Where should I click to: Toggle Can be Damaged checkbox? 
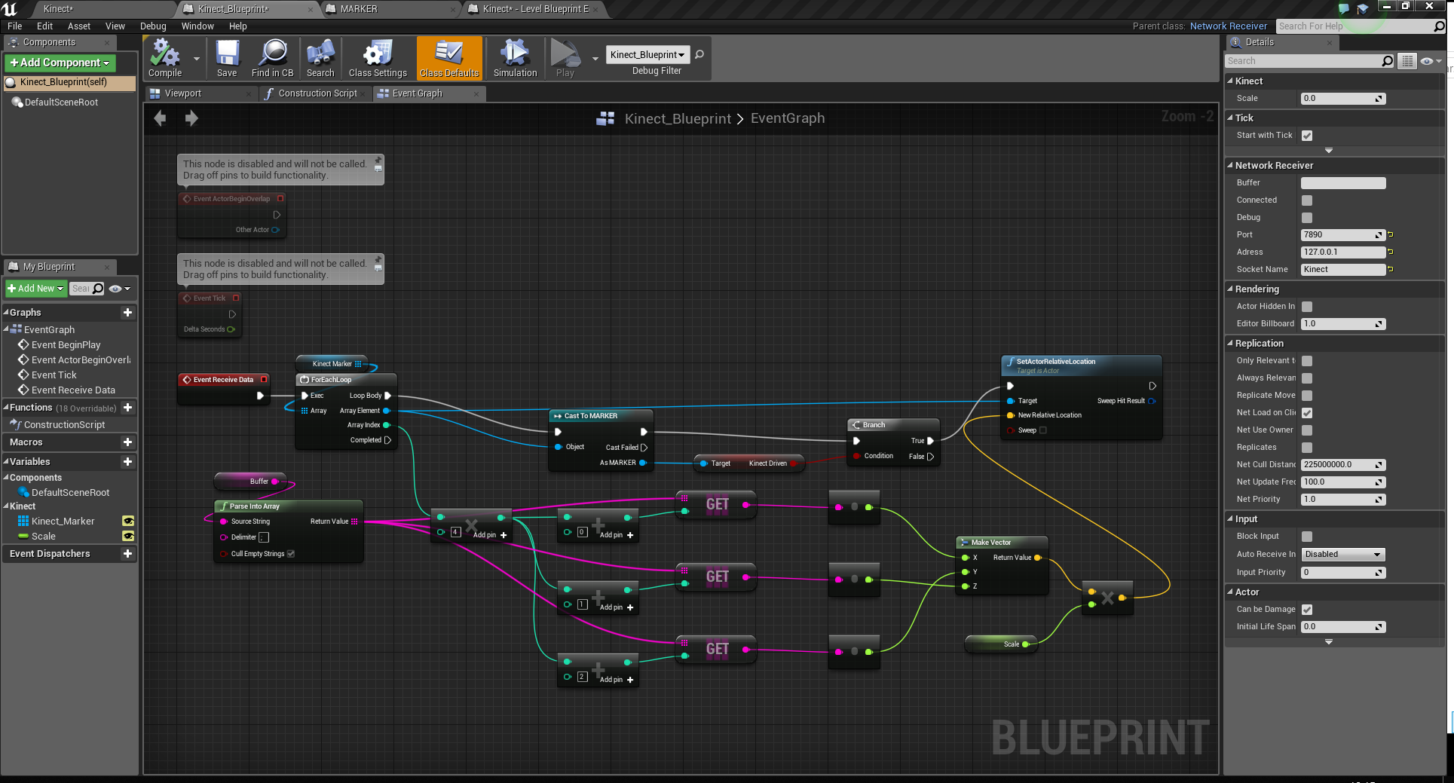1307,610
